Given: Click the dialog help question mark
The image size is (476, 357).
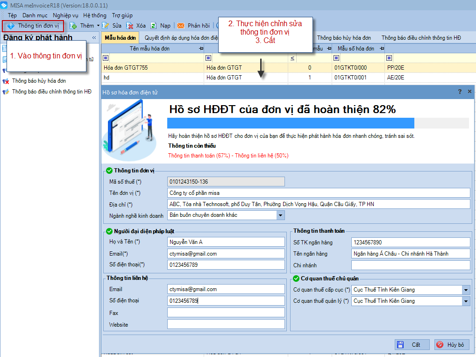Looking at the screenshot, I should coord(460,92).
